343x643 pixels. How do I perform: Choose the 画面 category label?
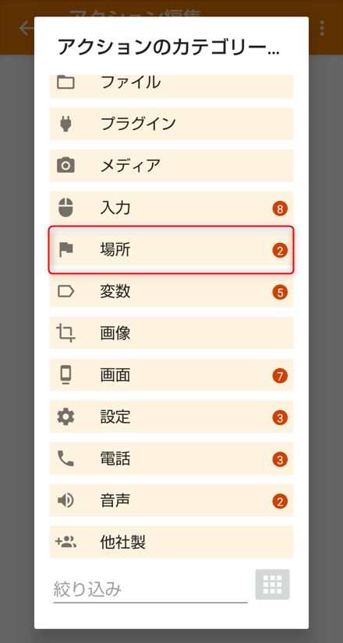(x=115, y=375)
